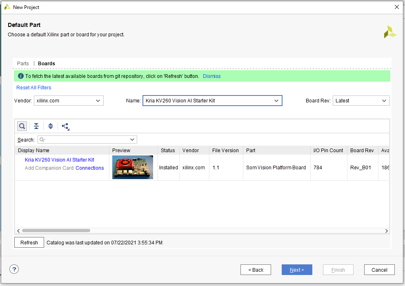Sort by File Version column header
This screenshot has height=286, width=405.
tap(226, 150)
